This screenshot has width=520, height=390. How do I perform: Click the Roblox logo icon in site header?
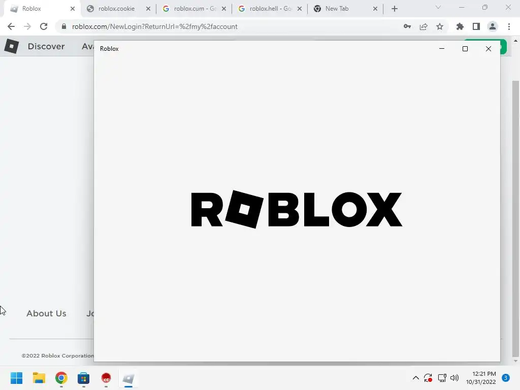tap(12, 46)
